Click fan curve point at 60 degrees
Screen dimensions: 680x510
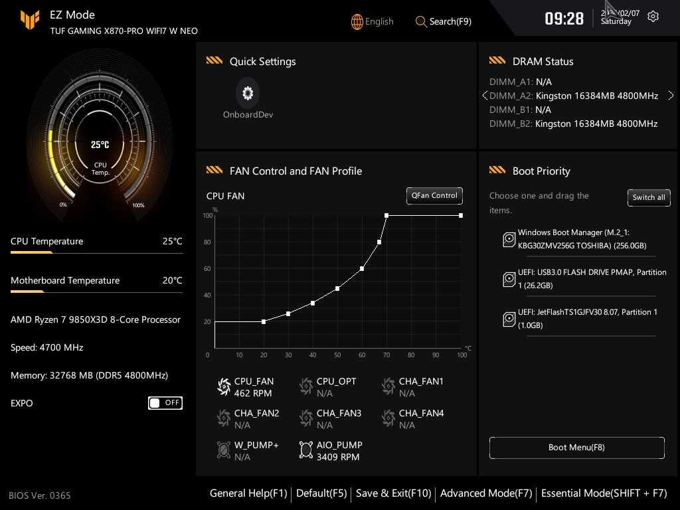click(362, 268)
